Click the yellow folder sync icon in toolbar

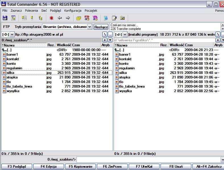coord(123,18)
